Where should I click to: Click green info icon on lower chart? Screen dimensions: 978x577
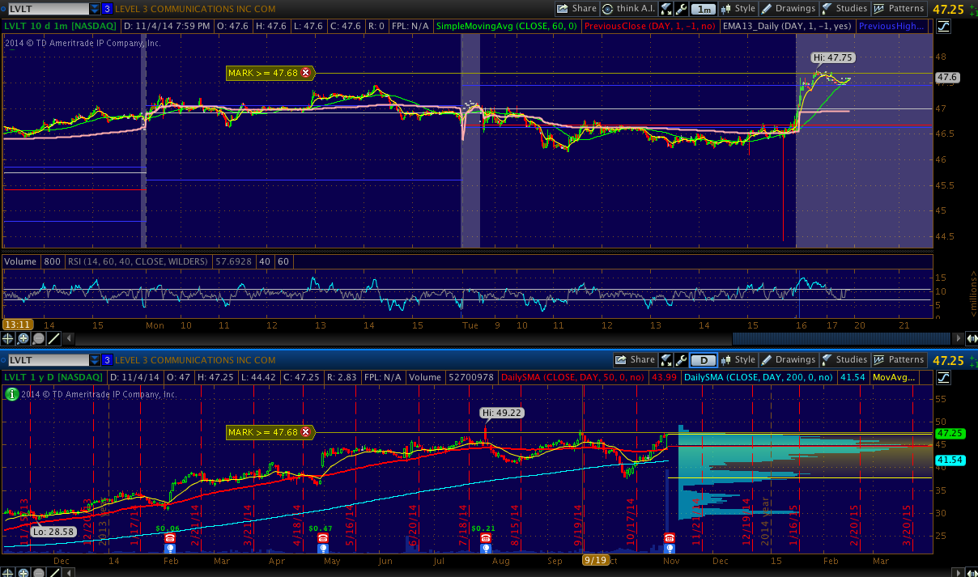coord(11,394)
